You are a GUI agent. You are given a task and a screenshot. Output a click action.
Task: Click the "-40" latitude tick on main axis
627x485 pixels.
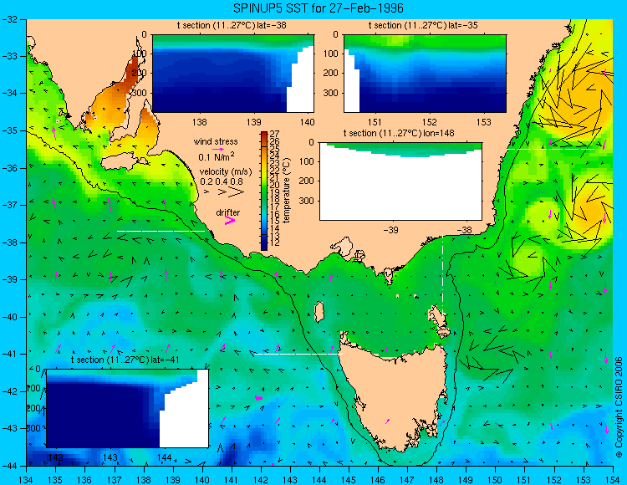coord(9,317)
